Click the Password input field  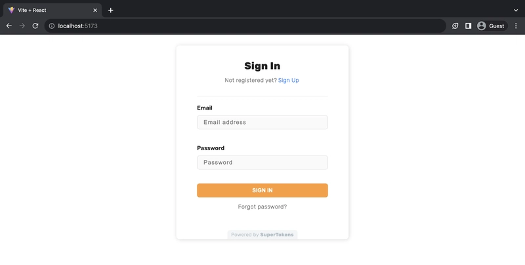[x=262, y=162]
